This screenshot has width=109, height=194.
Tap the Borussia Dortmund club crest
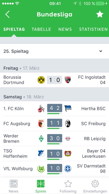41,80
